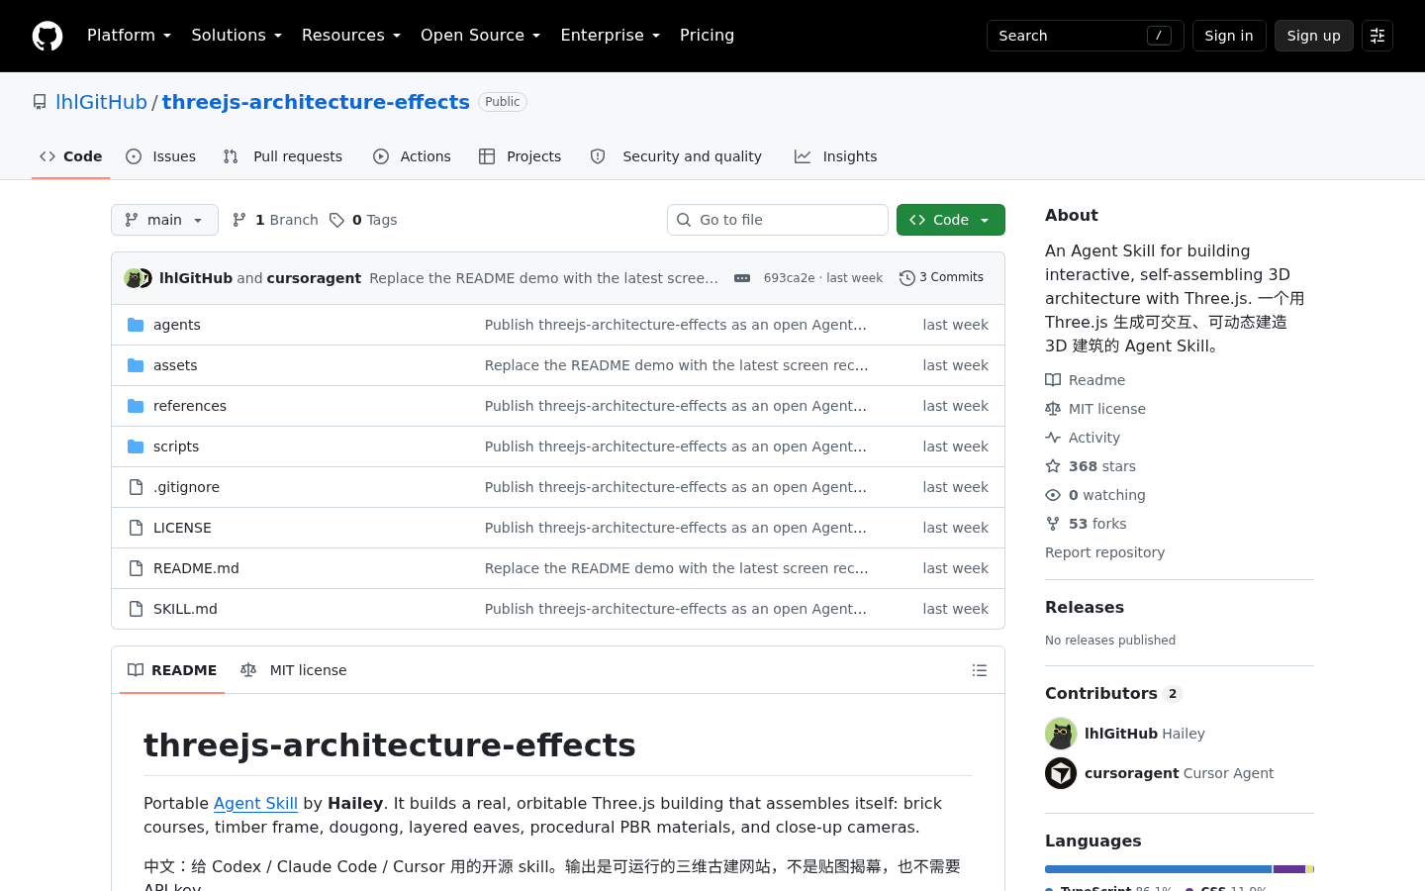
Task: View the 368 stars link
Action: [x=1091, y=466]
